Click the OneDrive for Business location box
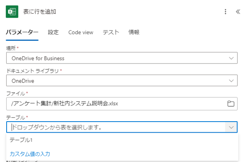The width and height of the screenshot is (243, 162). (122, 58)
